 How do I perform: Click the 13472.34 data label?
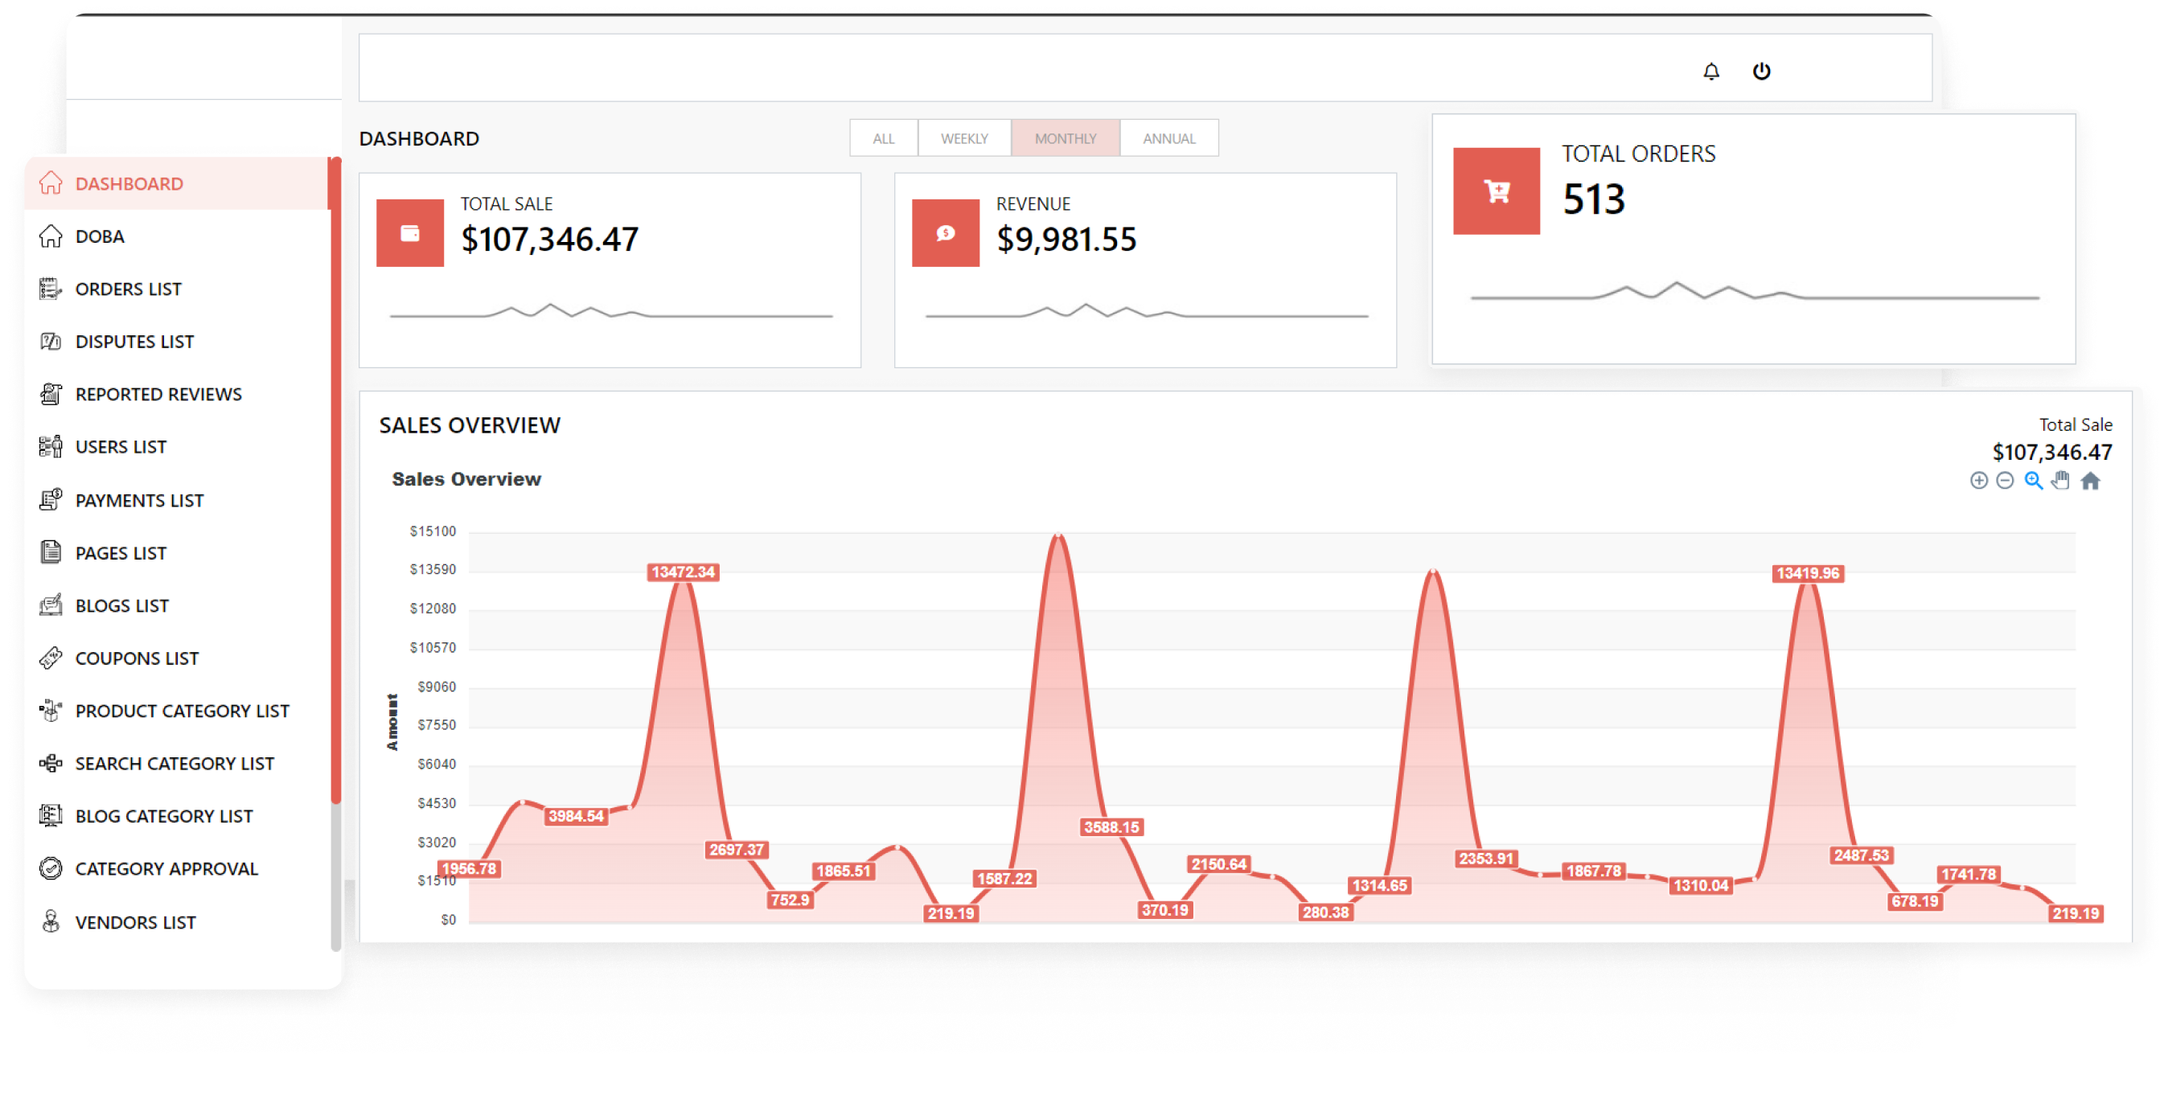683,572
